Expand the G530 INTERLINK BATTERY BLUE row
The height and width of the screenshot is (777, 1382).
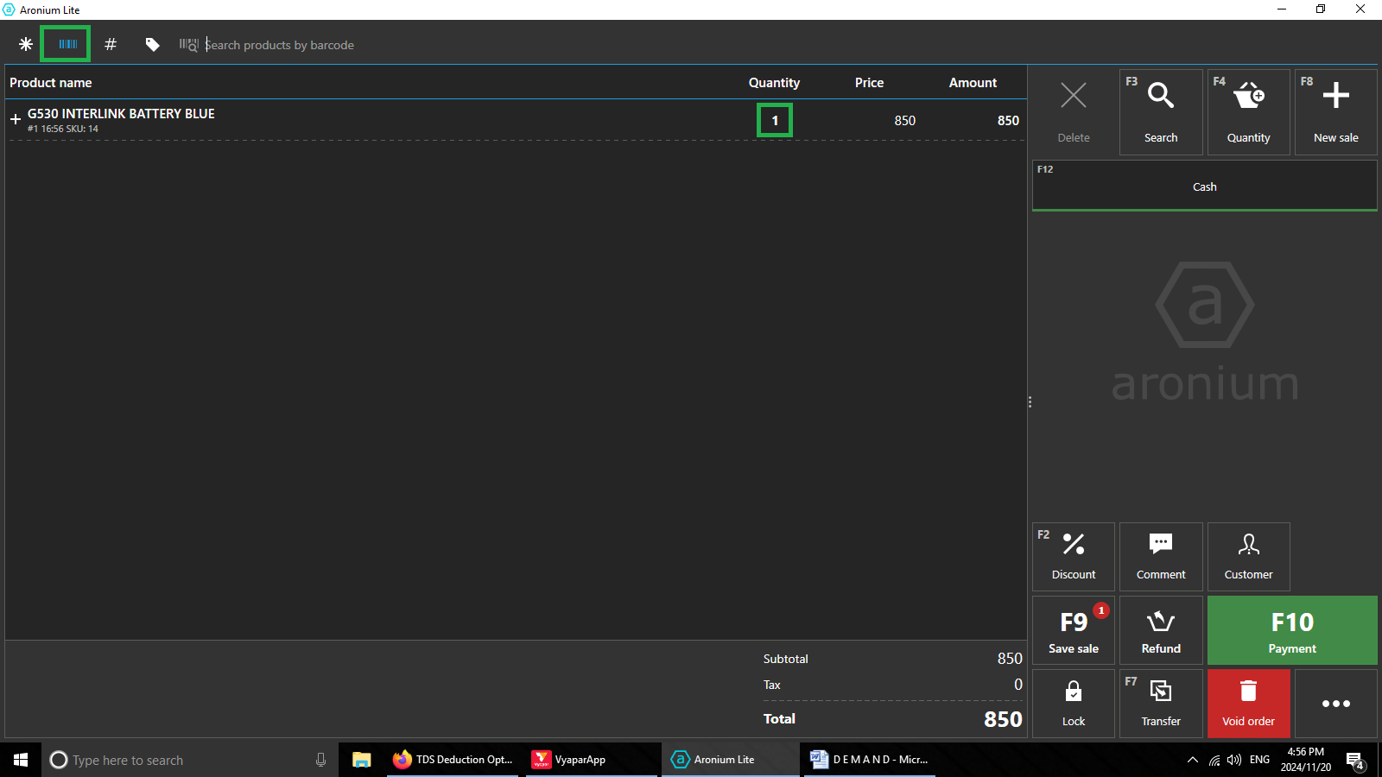pos(16,119)
